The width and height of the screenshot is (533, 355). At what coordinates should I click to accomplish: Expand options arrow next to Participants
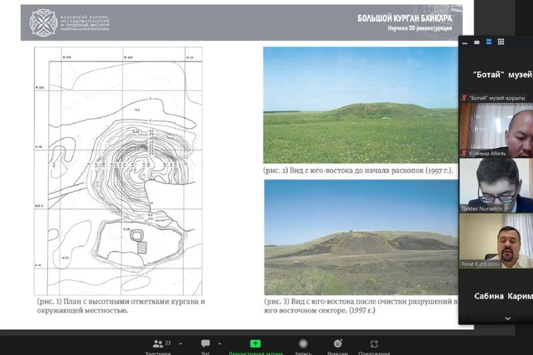(181, 344)
